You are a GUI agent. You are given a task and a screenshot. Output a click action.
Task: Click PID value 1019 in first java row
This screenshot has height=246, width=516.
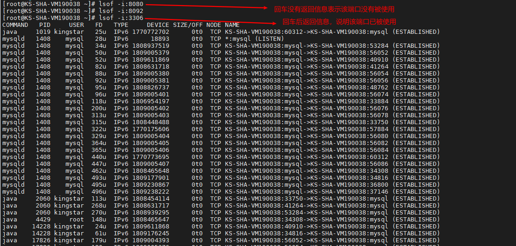point(43,32)
